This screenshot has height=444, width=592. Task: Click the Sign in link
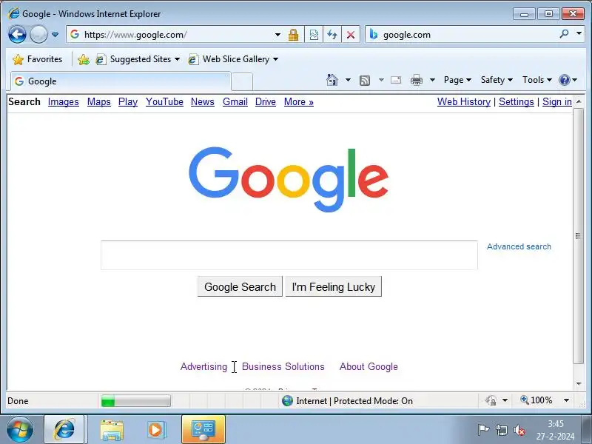pyautogui.click(x=557, y=102)
